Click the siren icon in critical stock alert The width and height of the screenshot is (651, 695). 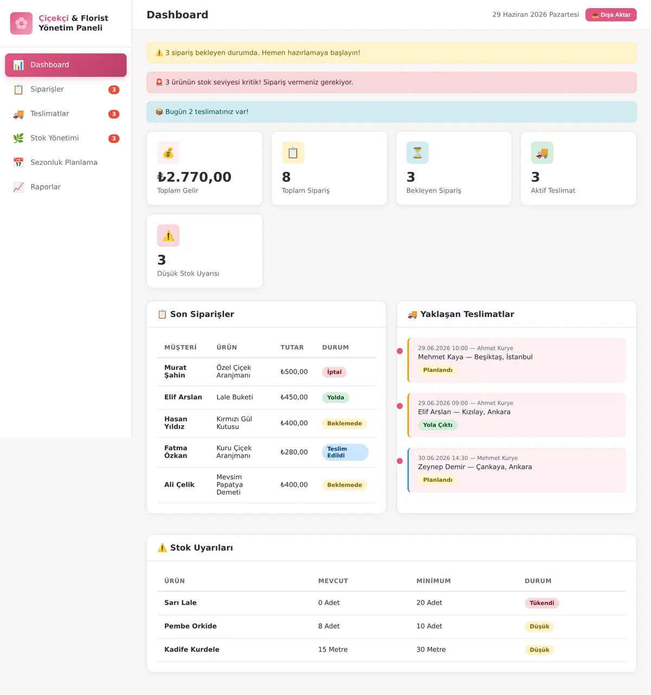159,82
